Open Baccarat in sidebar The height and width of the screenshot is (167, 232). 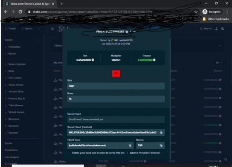pos(12,126)
